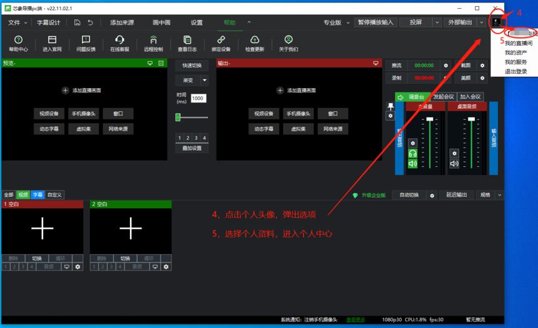Open the gear next to 自动切换
The height and width of the screenshot is (328, 538).
432,196
